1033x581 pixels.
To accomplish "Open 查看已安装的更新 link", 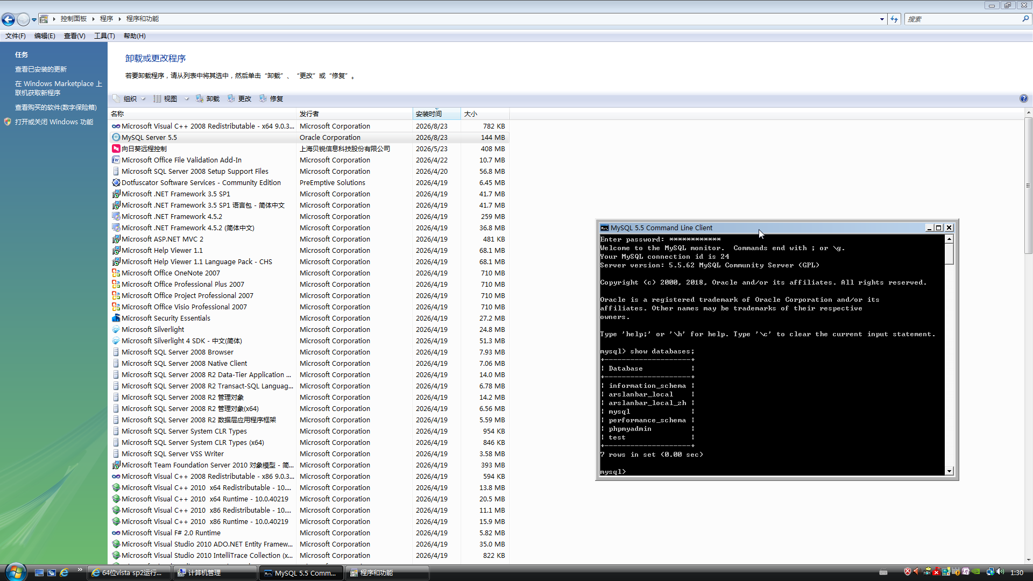I will [41, 69].
